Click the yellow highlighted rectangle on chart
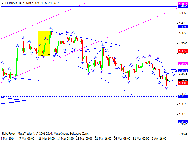189x141 pixels. (44, 44)
